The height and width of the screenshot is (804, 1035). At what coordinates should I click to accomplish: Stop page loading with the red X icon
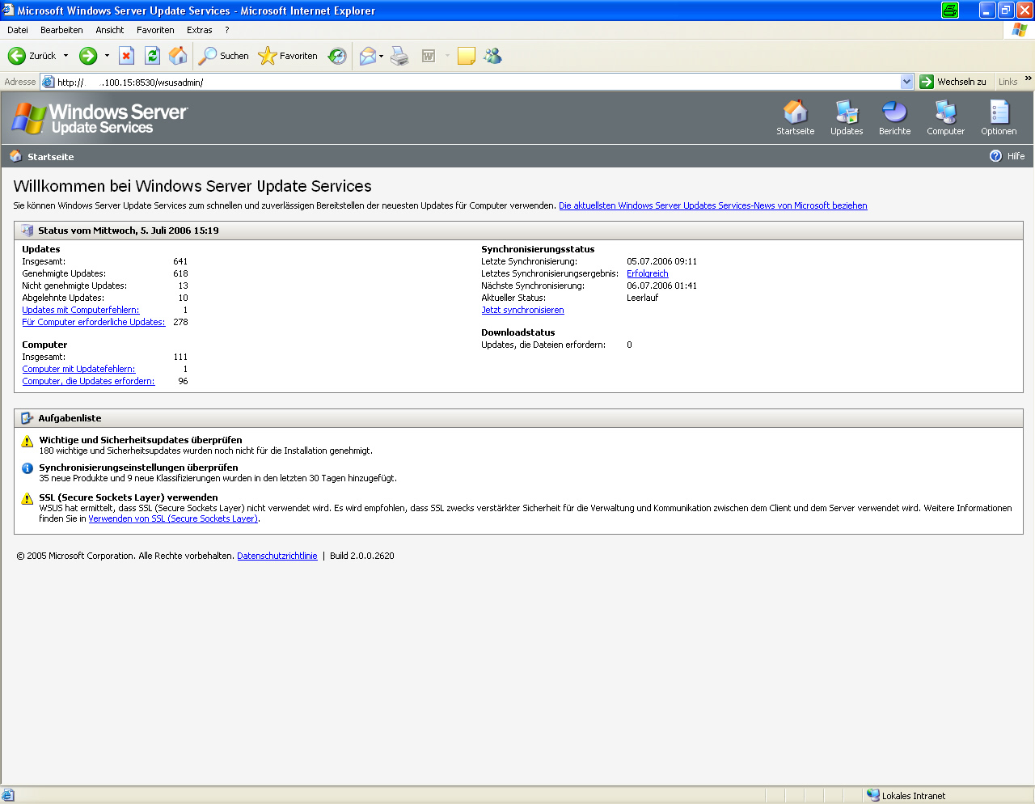coord(126,55)
